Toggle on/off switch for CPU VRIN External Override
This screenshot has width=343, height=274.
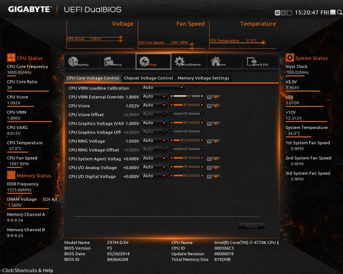(213, 97)
